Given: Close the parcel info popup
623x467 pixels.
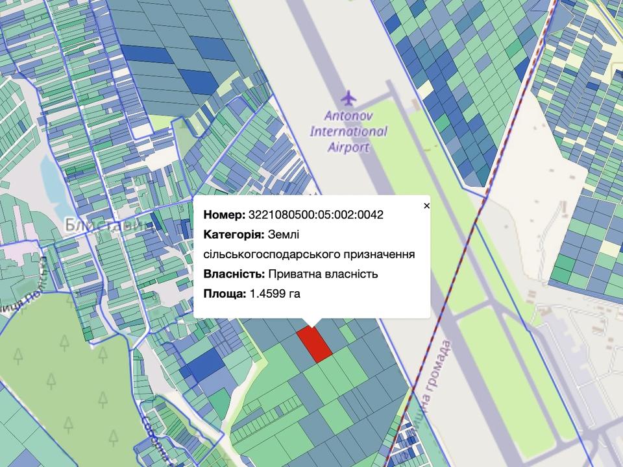Looking at the screenshot, I should pos(426,206).
